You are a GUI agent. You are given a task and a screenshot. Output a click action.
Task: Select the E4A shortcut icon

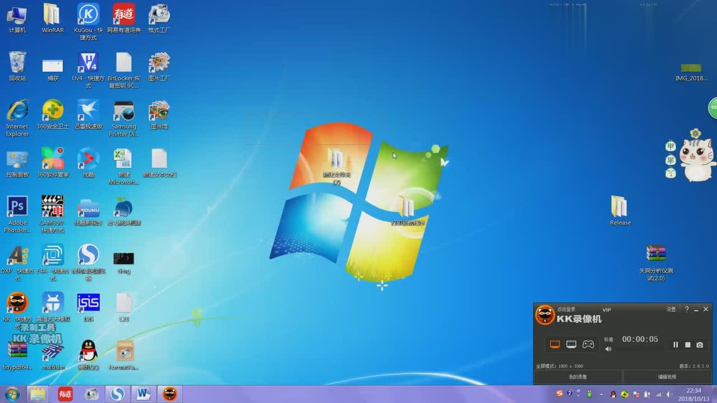point(53,263)
